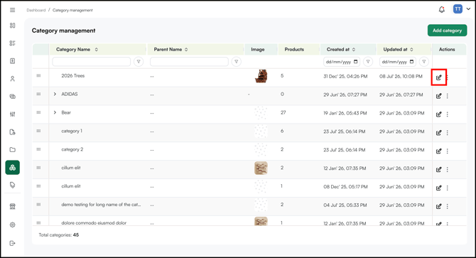
Task: Open the coins icon in sidebar
Action: pyautogui.click(x=13, y=97)
